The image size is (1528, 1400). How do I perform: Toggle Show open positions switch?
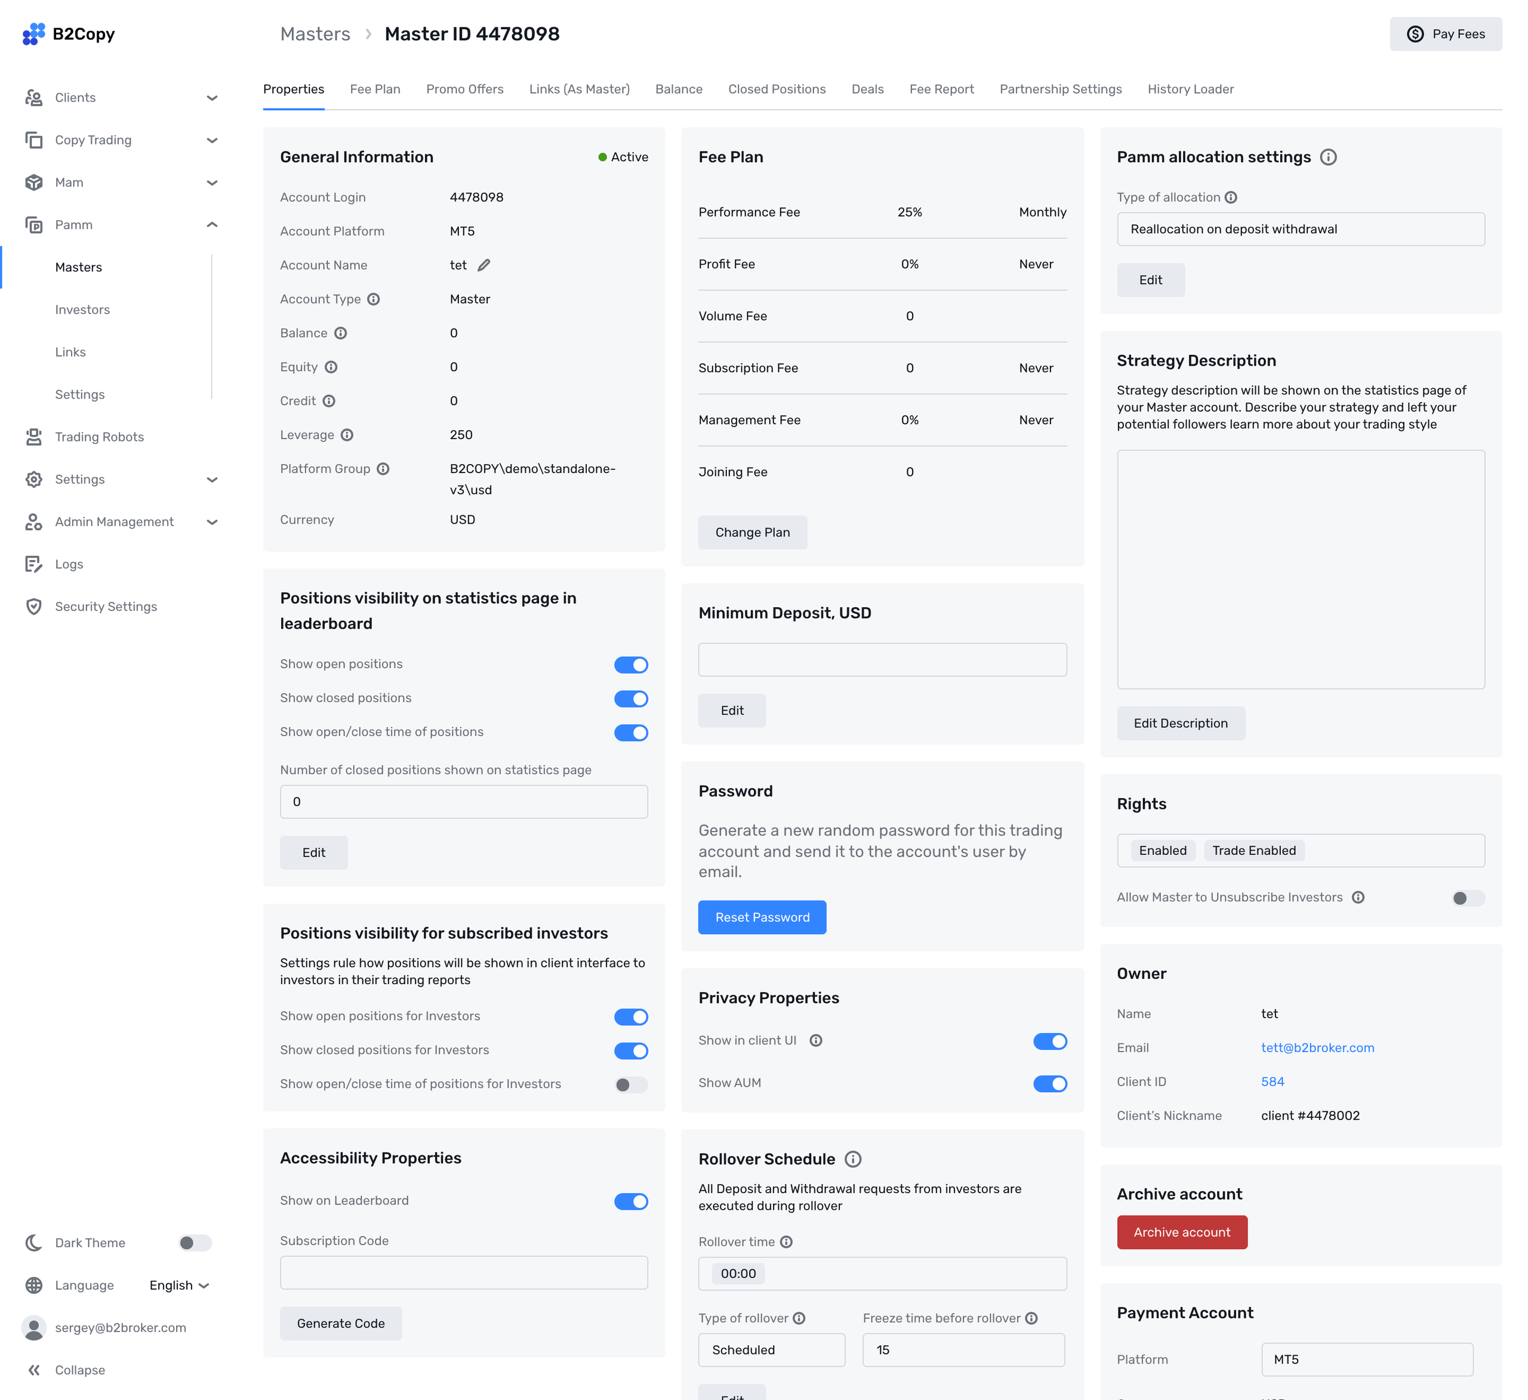pyautogui.click(x=631, y=665)
